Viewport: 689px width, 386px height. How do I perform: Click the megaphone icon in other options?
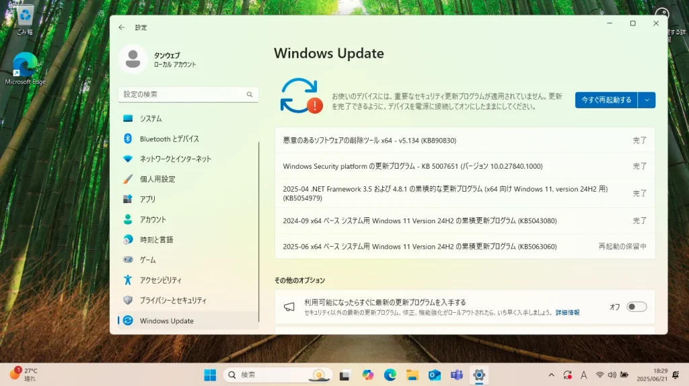coord(289,307)
